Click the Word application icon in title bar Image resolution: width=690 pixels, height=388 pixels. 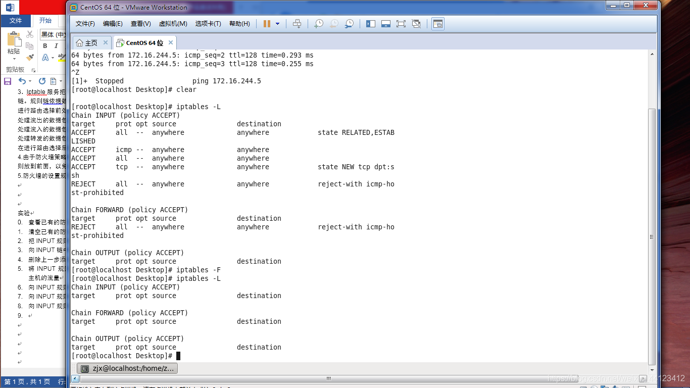point(10,7)
